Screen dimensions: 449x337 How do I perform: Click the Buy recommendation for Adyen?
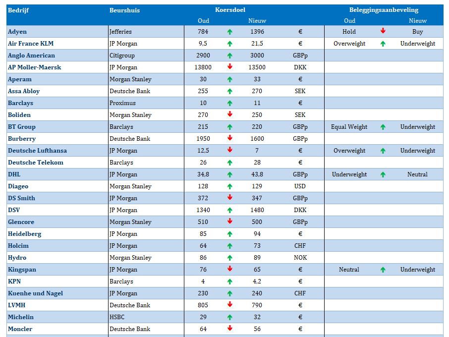417,32
